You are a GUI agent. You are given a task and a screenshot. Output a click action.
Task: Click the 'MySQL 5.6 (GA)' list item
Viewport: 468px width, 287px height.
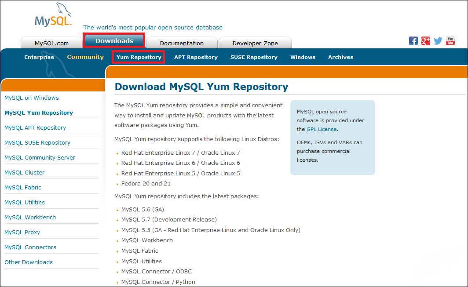click(143, 210)
